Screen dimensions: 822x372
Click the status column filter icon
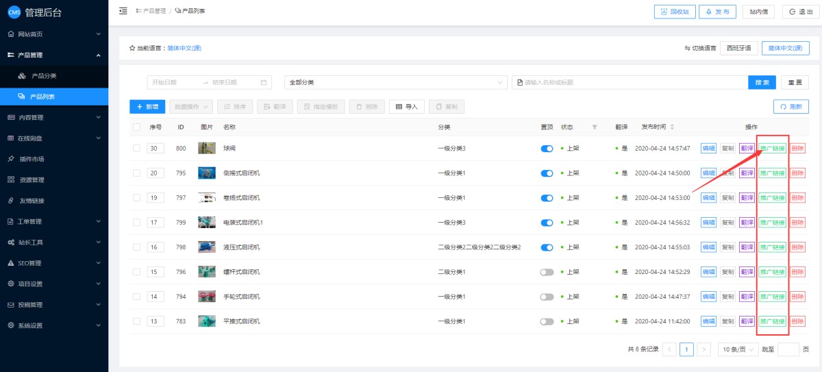tap(595, 127)
